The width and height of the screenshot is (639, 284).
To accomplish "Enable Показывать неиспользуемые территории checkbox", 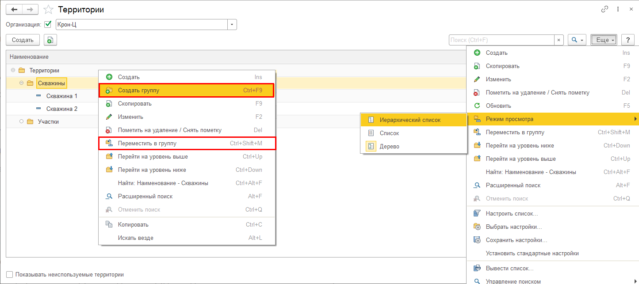I will click(10, 275).
